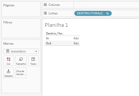
Task: Click the link icon on DENTRO/FORA pill
Action: click(x=107, y=13)
